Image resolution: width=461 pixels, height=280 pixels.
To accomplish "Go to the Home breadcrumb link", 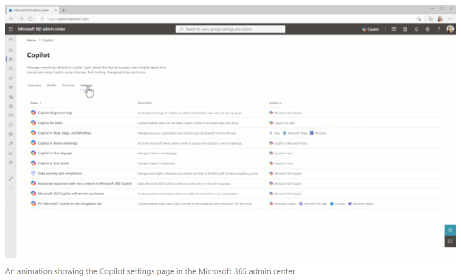I will tap(32, 41).
